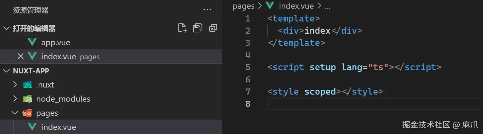Click the closing script tag on line 5
The image size is (483, 134).
click(418, 67)
